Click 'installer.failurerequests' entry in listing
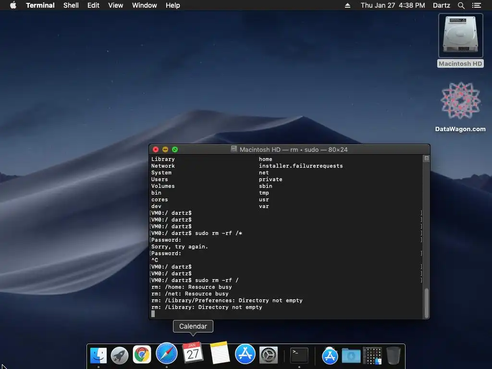 301,166
